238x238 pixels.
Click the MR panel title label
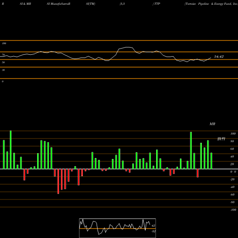point(212,124)
